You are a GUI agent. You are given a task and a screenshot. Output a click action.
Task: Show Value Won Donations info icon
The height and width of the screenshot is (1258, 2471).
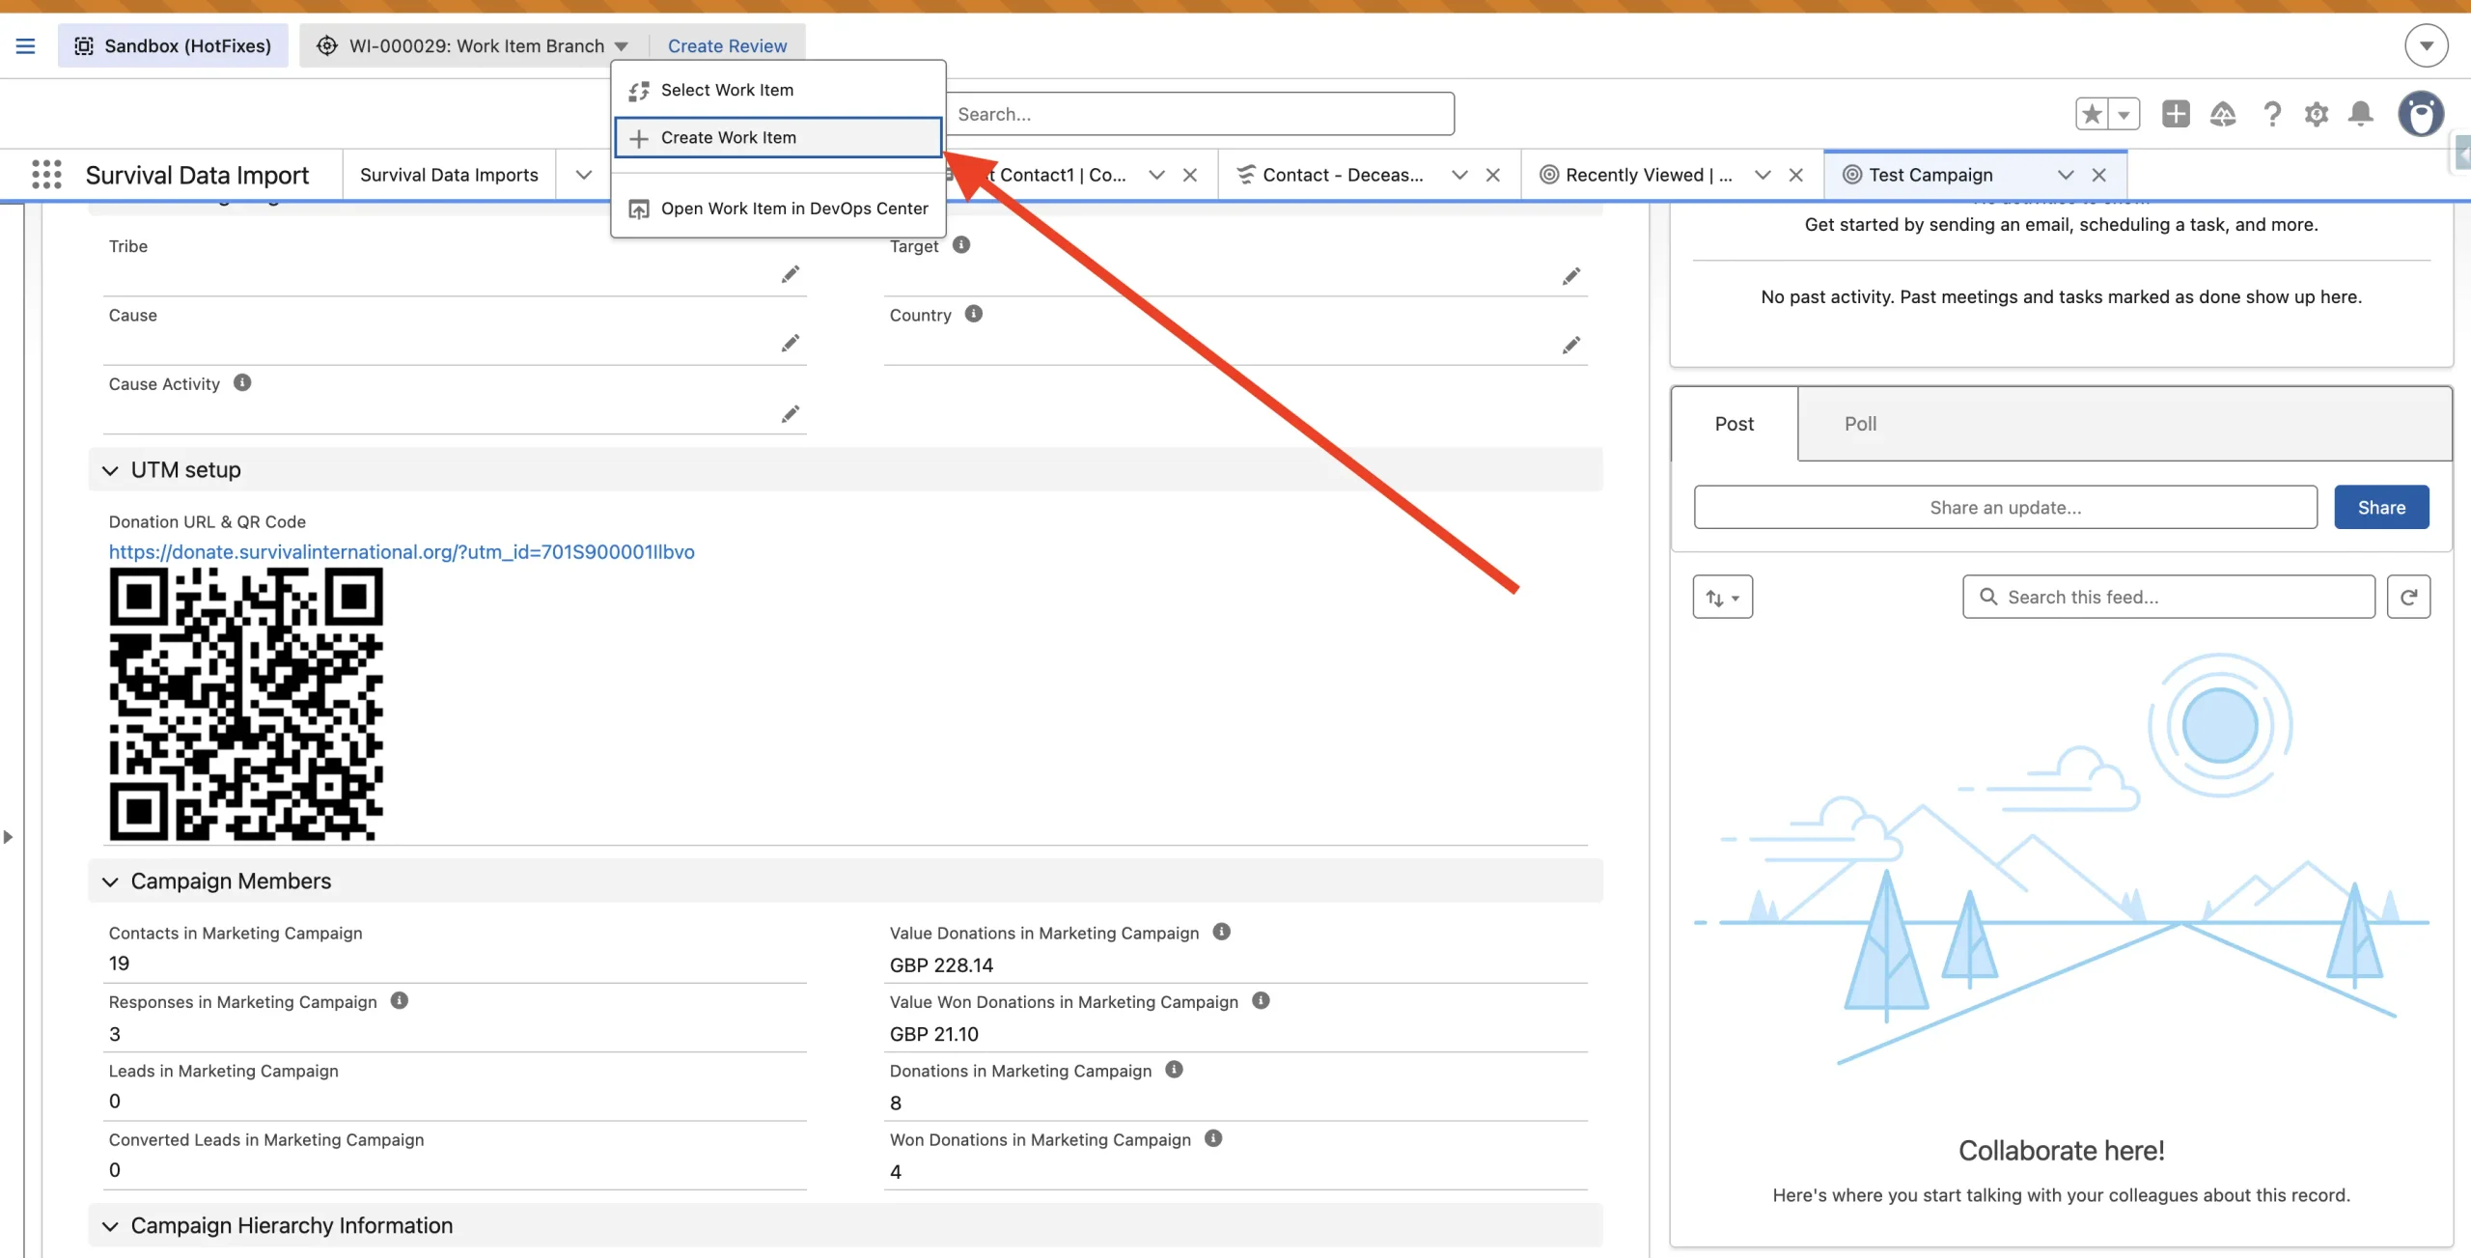click(x=1261, y=1000)
